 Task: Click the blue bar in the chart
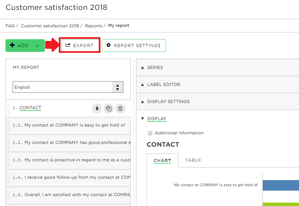281,185
